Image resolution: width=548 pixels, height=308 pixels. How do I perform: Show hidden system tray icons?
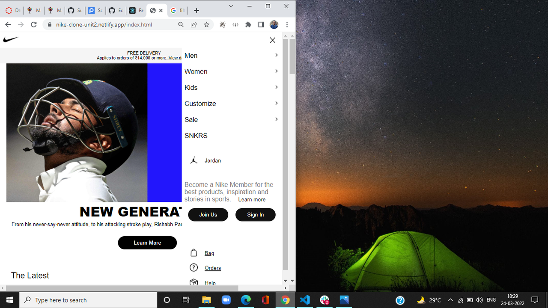pyautogui.click(x=450, y=300)
